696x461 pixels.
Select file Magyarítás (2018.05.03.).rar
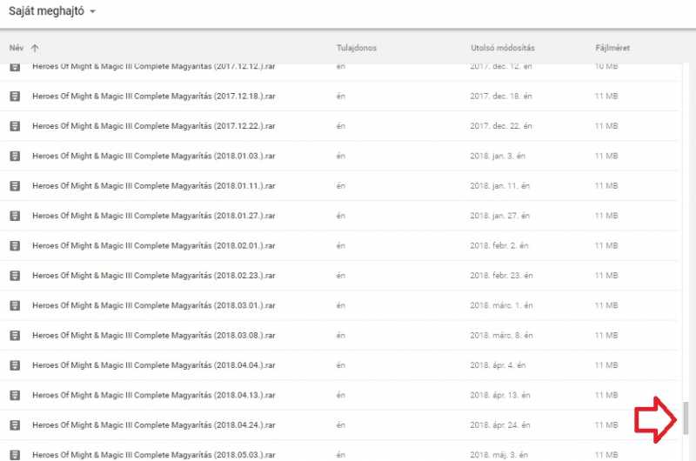[x=154, y=455]
